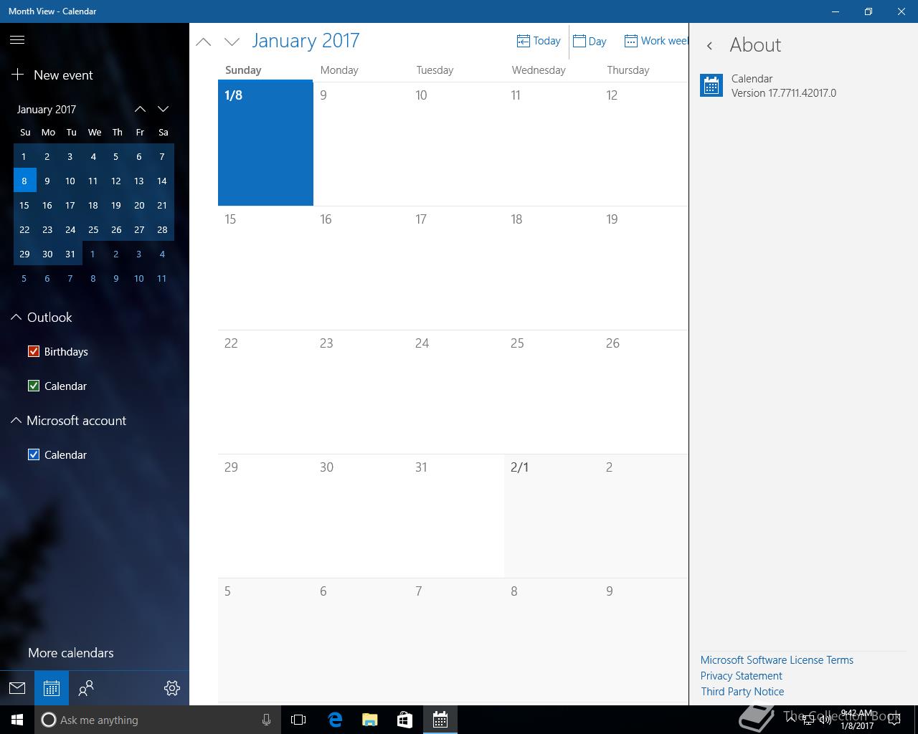Create a New event

pyautogui.click(x=52, y=75)
